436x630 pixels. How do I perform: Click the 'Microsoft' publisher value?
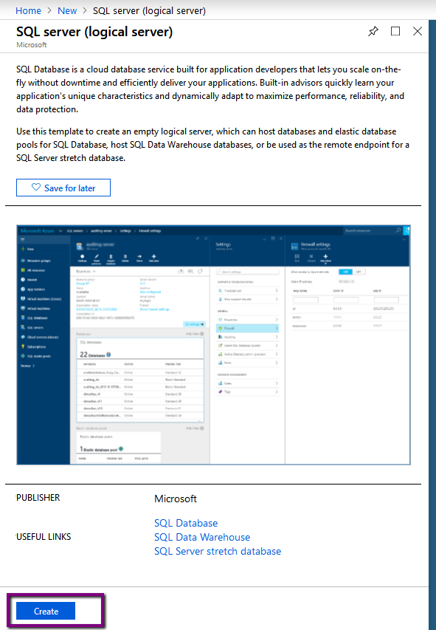pyautogui.click(x=176, y=499)
